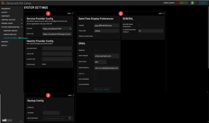Select Config Profiles in sidebar
This screenshot has height=123, width=209.
coord(10,34)
